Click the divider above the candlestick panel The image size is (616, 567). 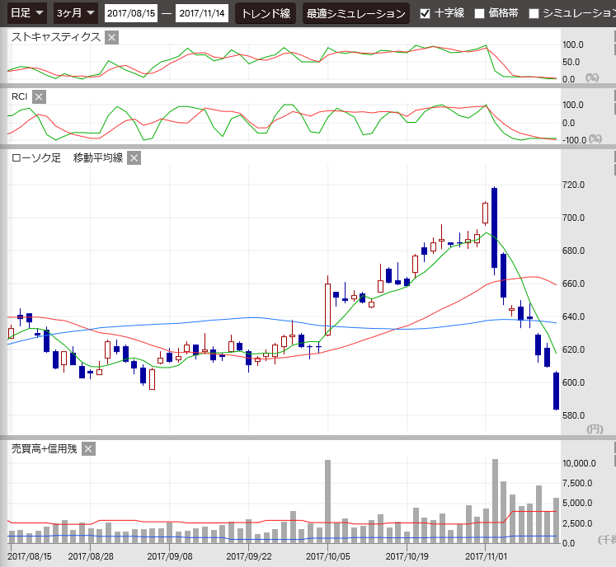308,147
